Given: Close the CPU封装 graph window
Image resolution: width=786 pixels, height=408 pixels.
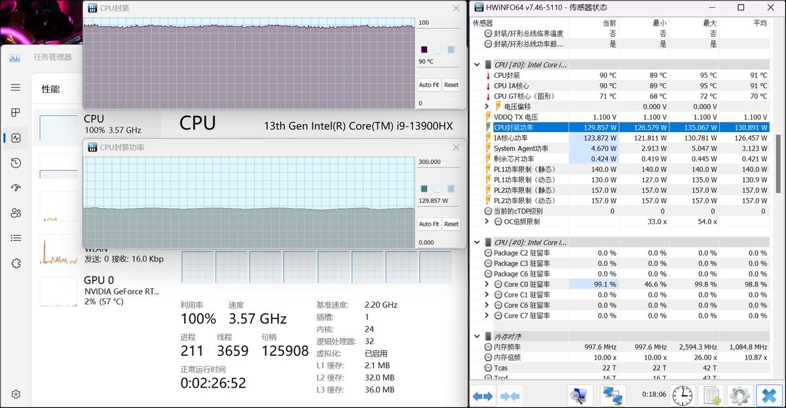Looking at the screenshot, I should 457,8.
